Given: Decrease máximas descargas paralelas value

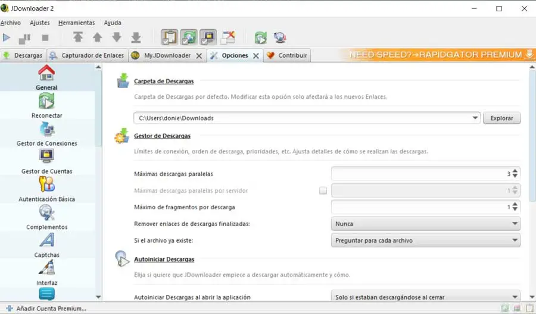Looking at the screenshot, I should (515, 176).
